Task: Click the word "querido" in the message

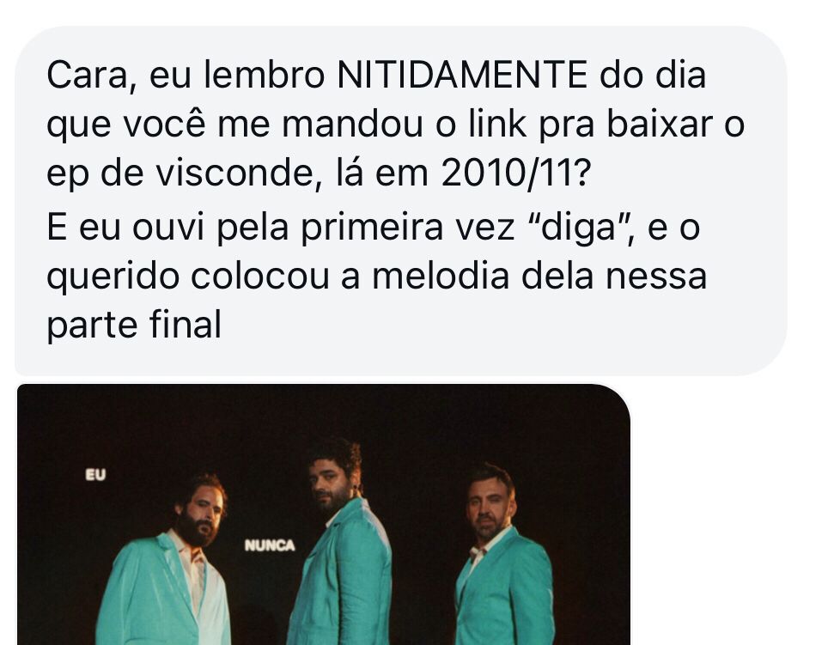Action: coord(113,277)
